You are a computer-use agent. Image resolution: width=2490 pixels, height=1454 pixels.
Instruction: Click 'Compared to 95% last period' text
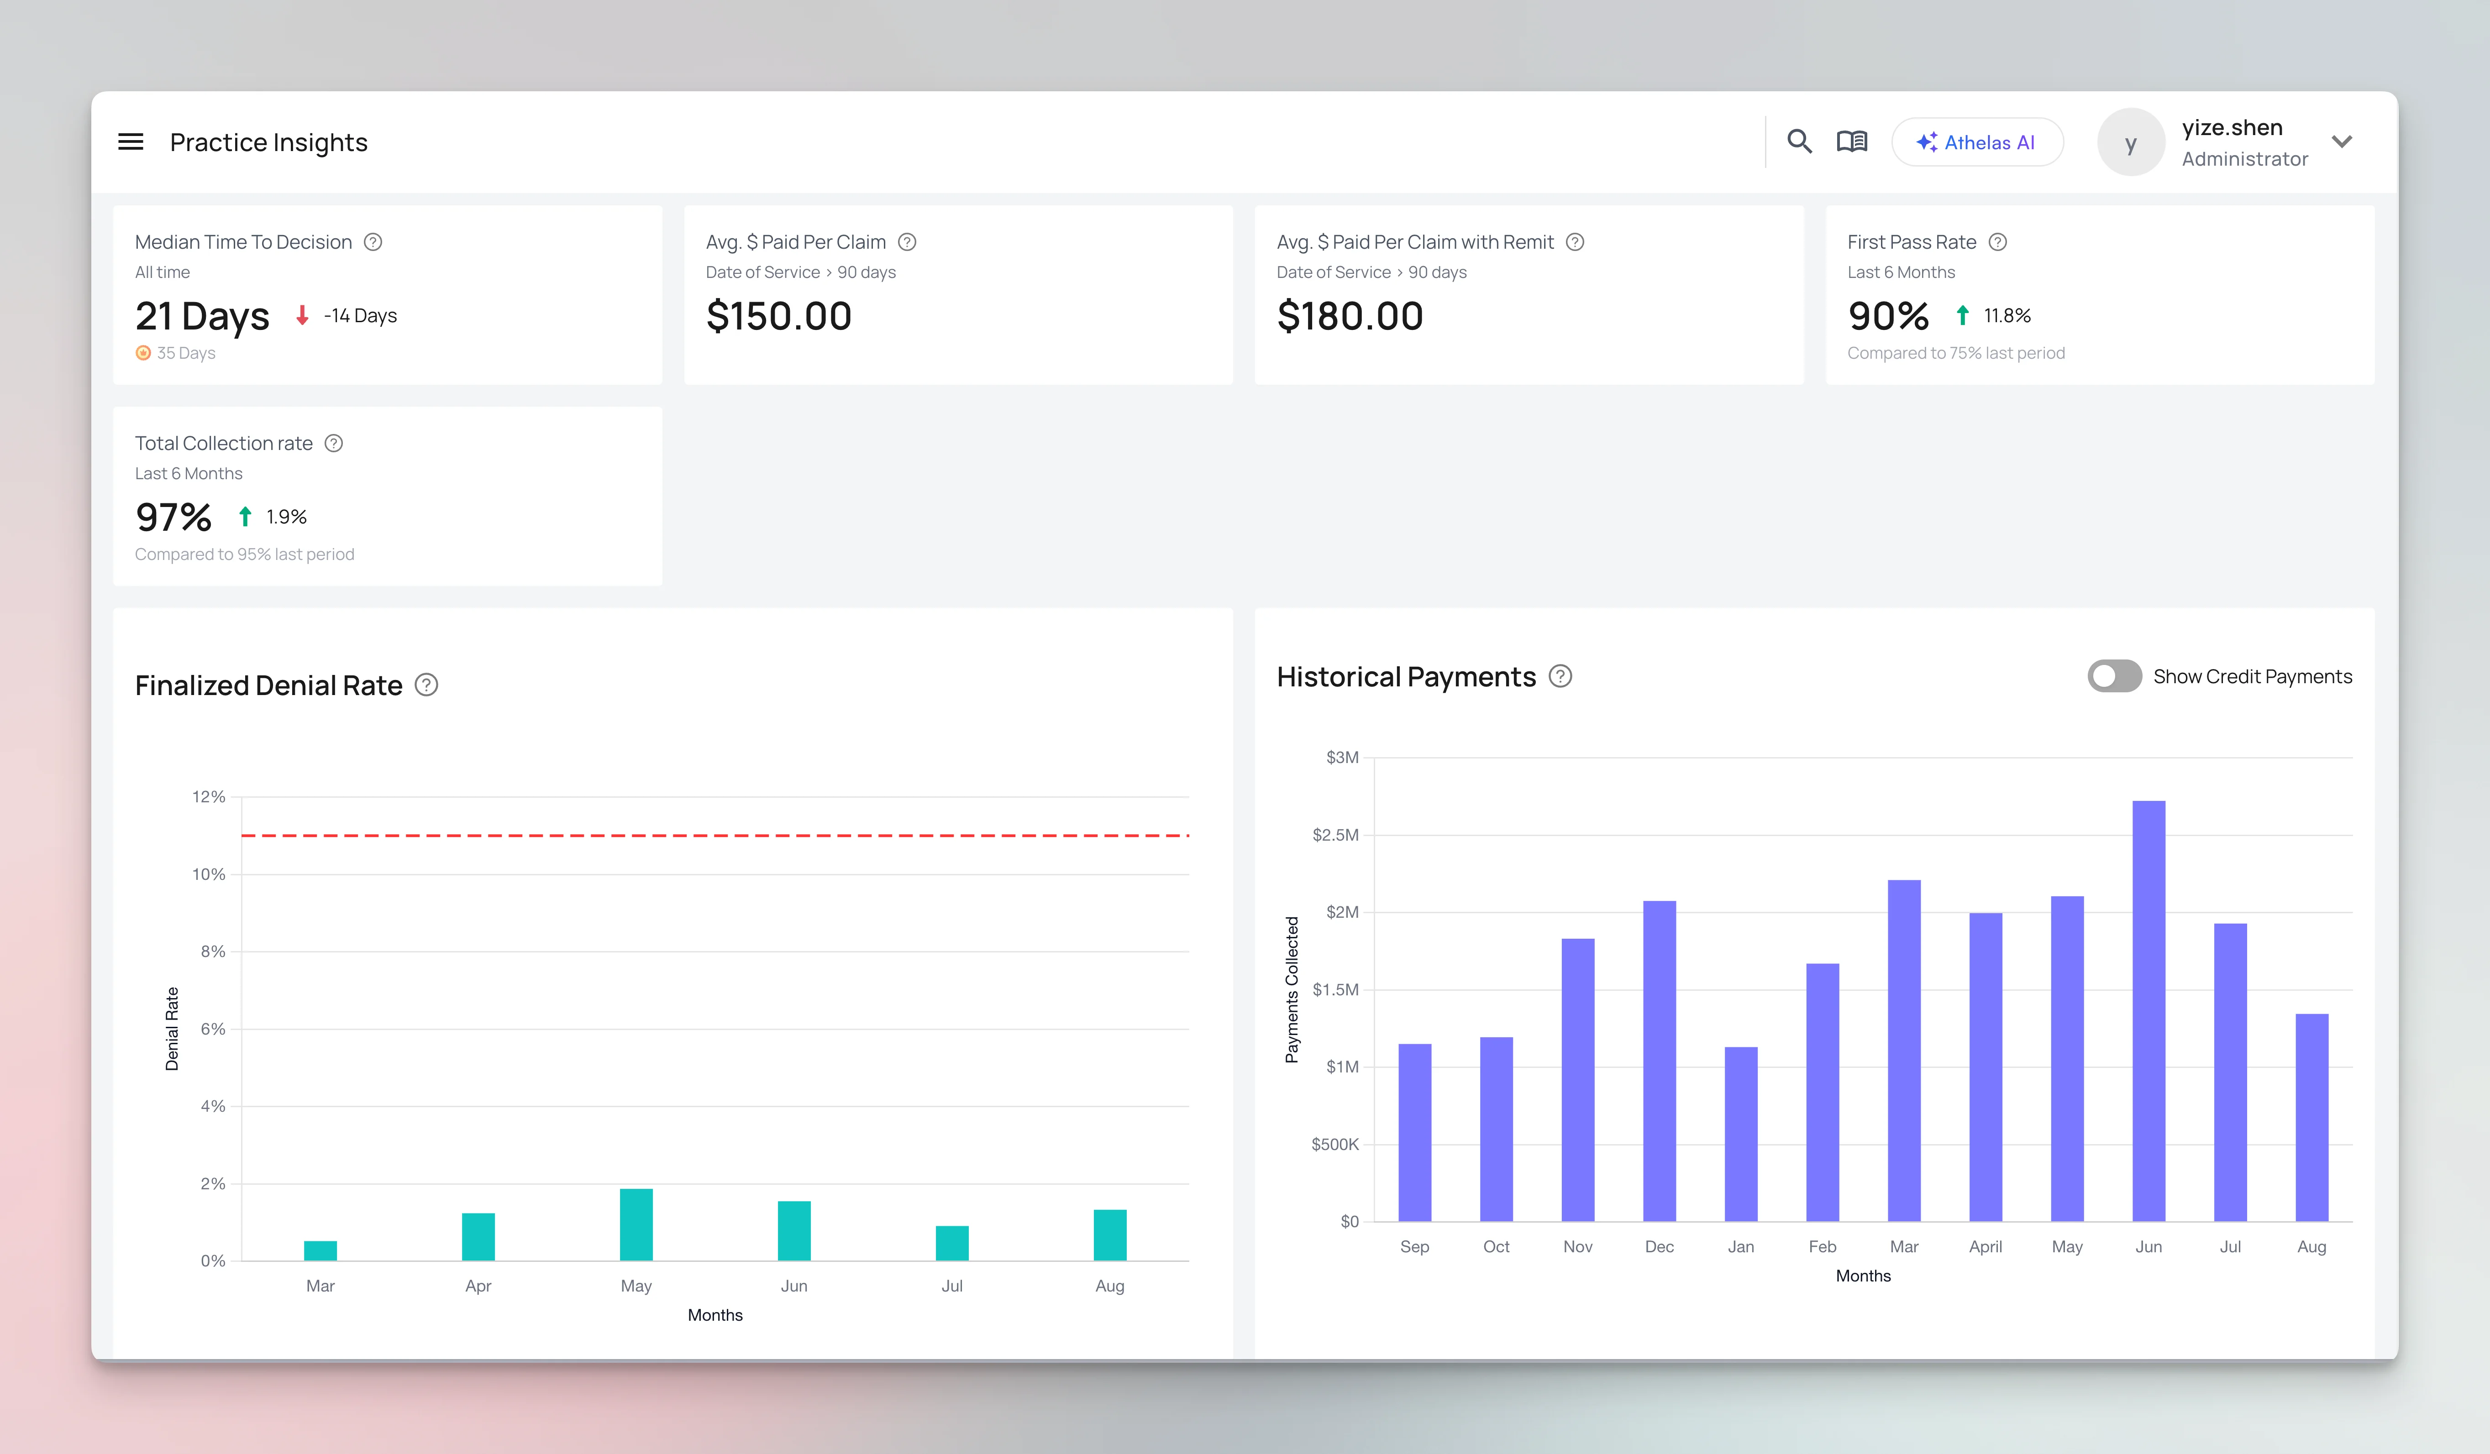coord(245,554)
